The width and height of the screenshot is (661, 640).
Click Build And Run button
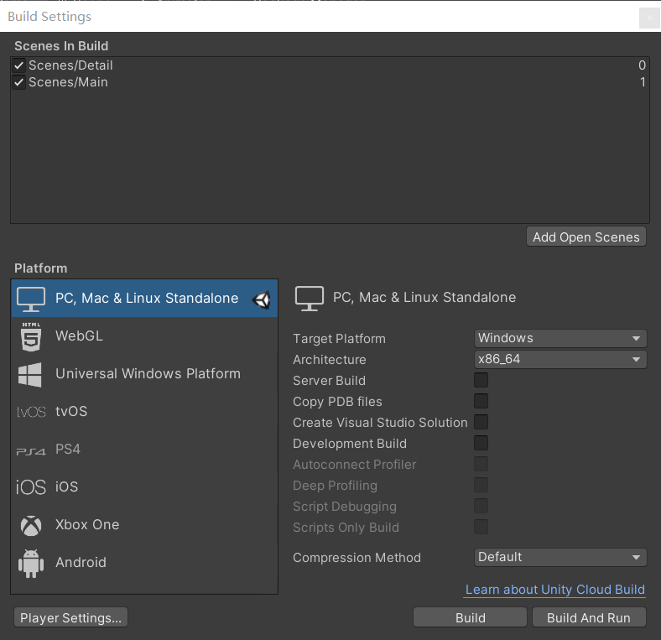(x=589, y=617)
